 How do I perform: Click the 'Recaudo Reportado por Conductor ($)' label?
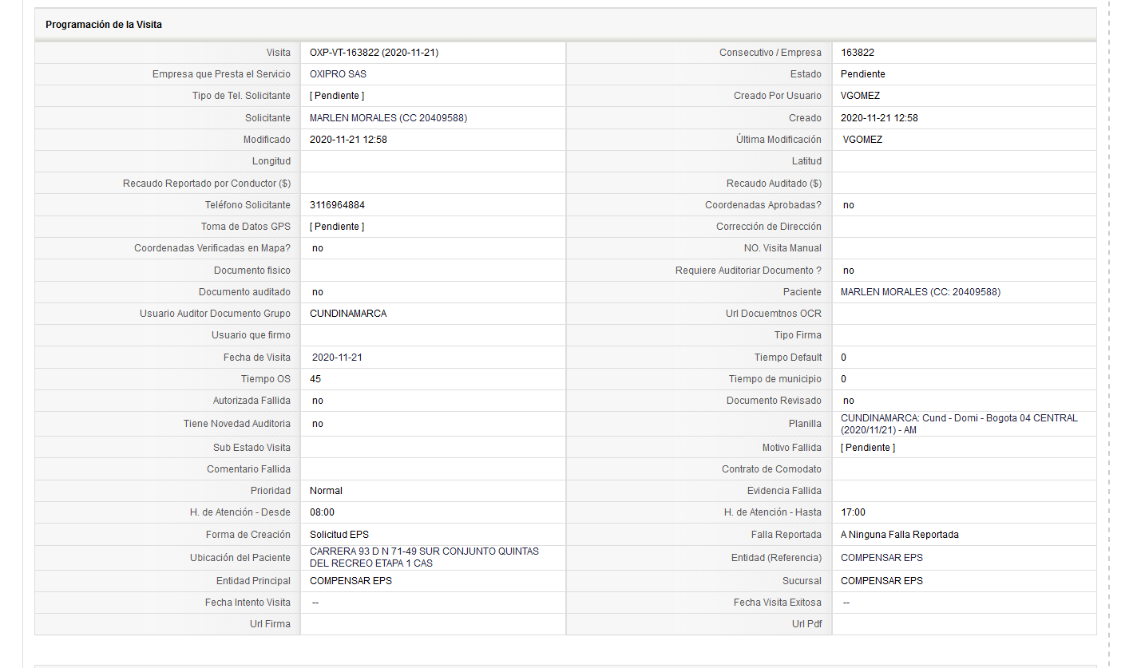point(207,184)
